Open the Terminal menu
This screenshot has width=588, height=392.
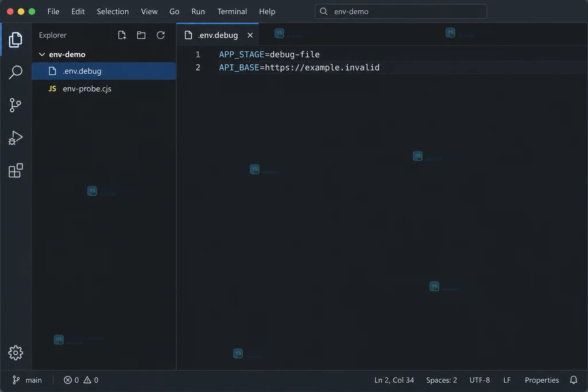tap(232, 11)
